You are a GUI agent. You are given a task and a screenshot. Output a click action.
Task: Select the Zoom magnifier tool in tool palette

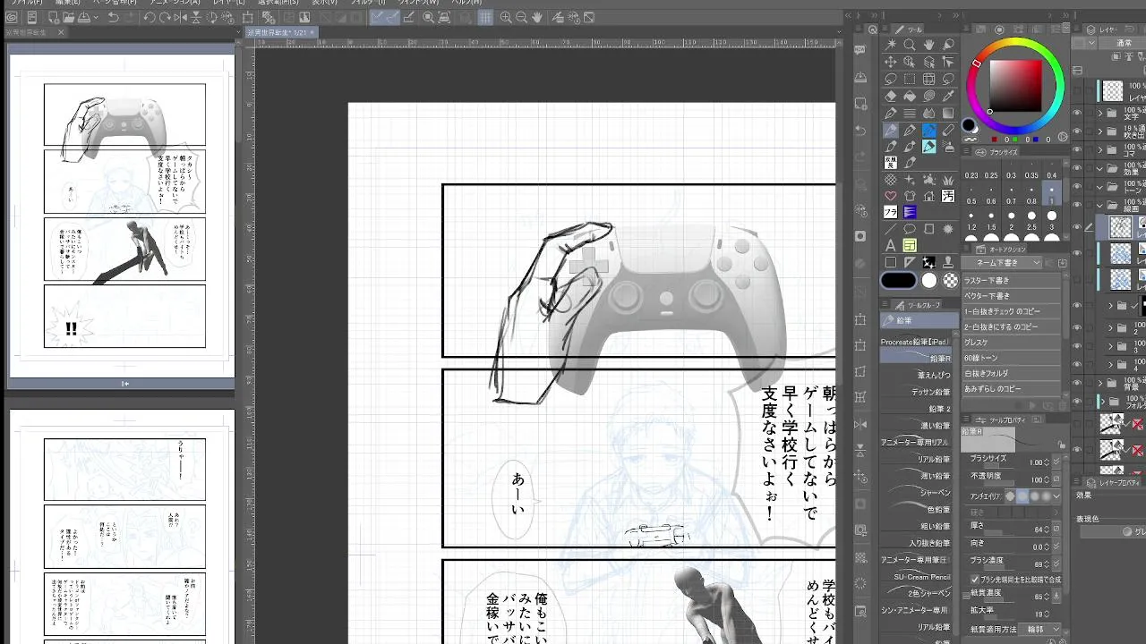tap(910, 45)
